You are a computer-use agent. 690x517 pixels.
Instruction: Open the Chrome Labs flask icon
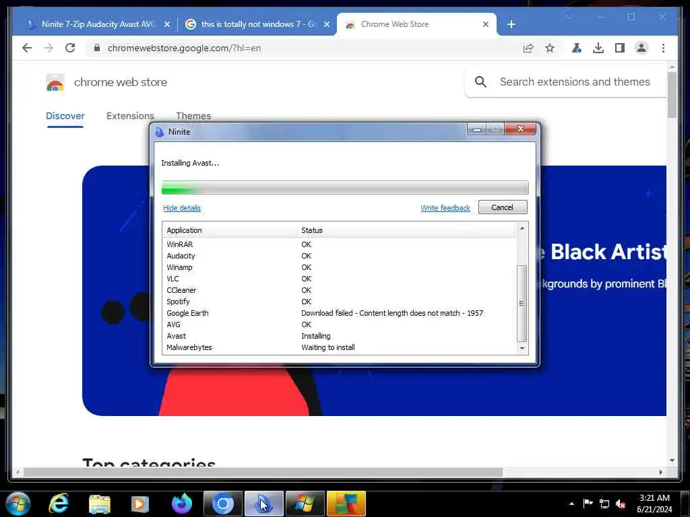576,48
